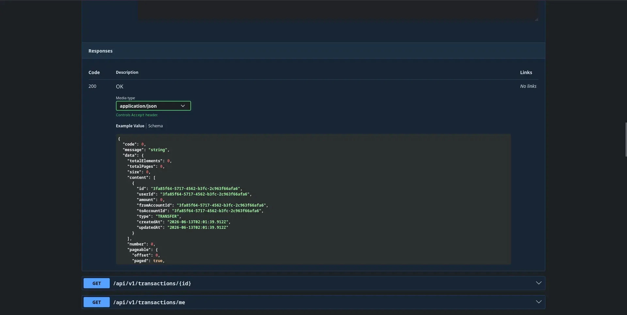Click the OK response description
The height and width of the screenshot is (315, 627).
click(x=120, y=87)
